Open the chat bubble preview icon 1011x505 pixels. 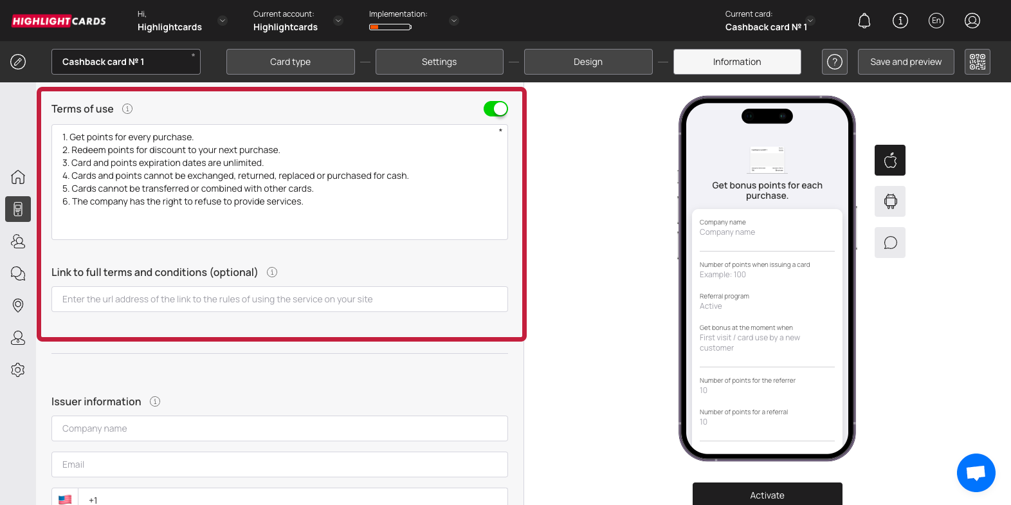point(890,243)
